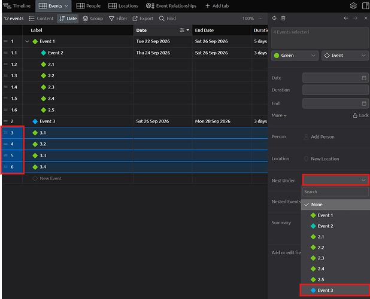Viewport: 370px width, 299px height.
Task: Open the Group toolbar button
Action: (x=93, y=19)
